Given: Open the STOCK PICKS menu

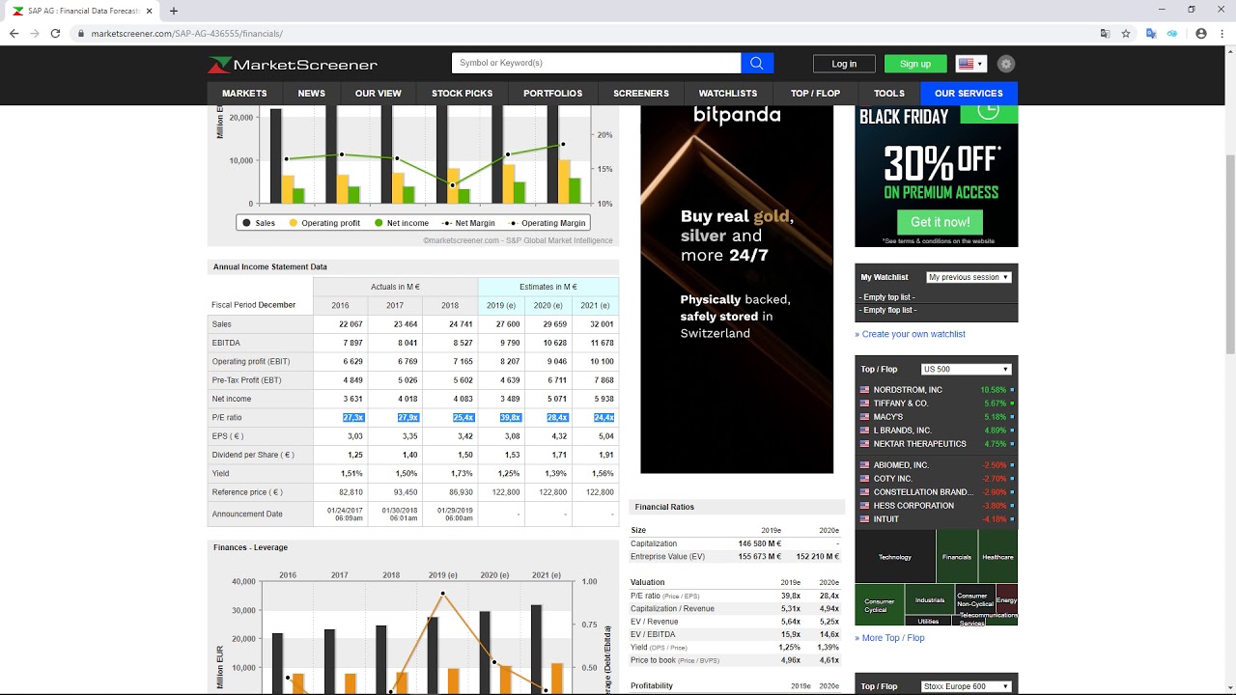Looking at the screenshot, I should (x=462, y=94).
